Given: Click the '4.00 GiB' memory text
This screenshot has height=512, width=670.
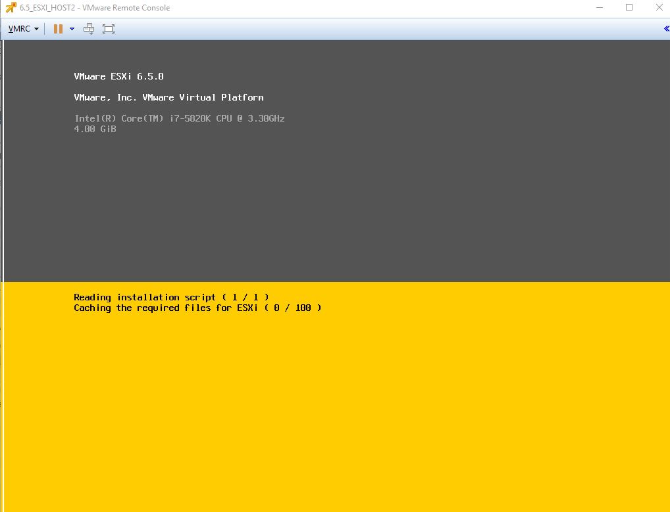Looking at the screenshot, I should tap(95, 129).
